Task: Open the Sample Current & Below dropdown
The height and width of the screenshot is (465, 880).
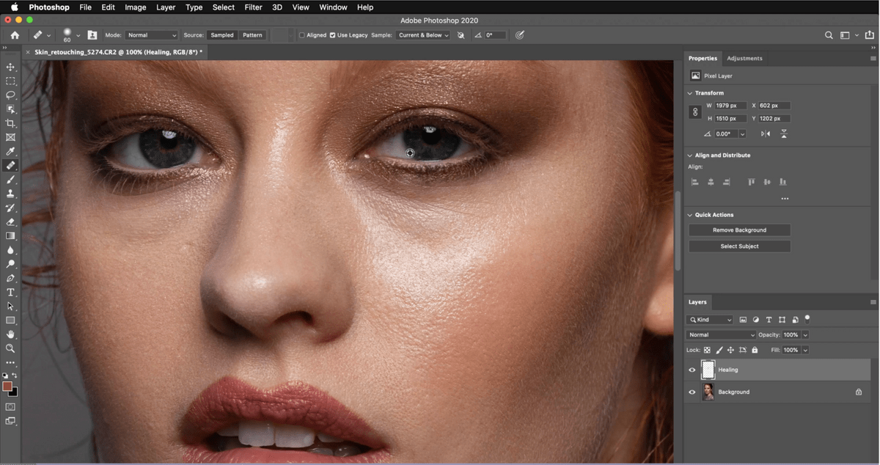Action: pyautogui.click(x=423, y=35)
